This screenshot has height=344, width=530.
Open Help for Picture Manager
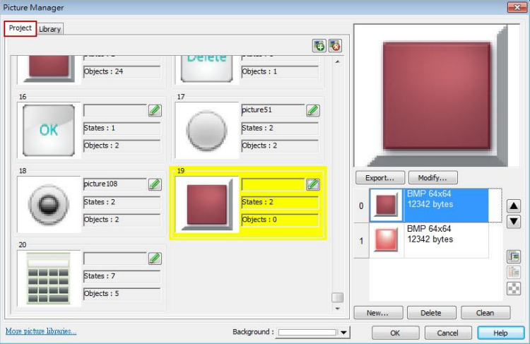[x=501, y=333]
